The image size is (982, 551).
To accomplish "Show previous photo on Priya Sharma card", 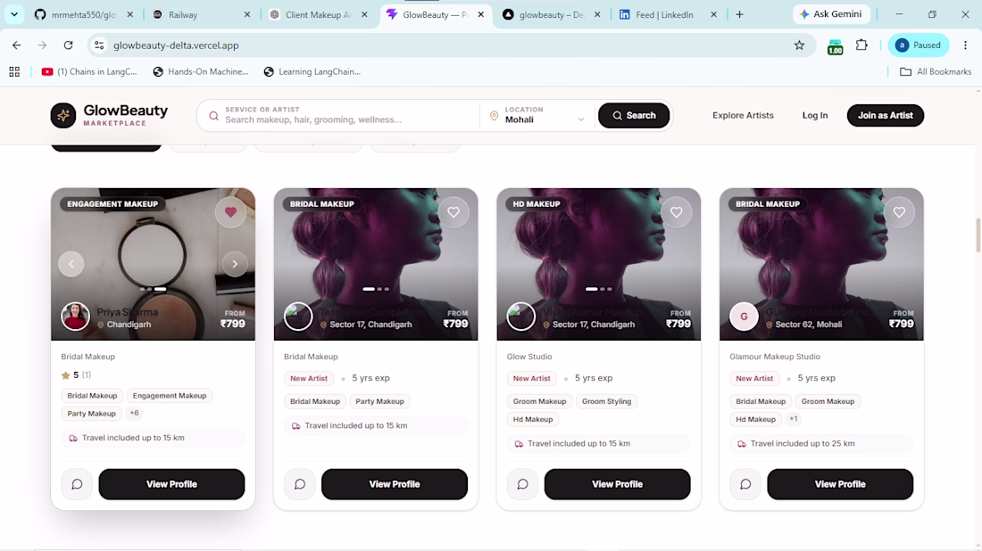I will pos(71,264).
